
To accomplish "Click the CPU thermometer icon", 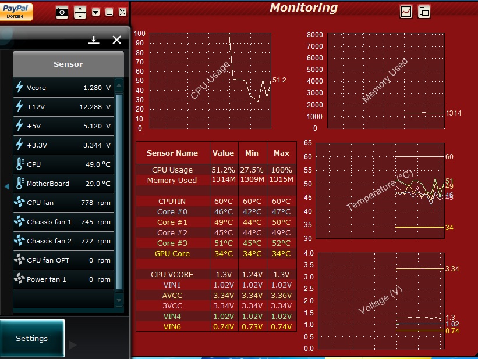I will click(20, 164).
